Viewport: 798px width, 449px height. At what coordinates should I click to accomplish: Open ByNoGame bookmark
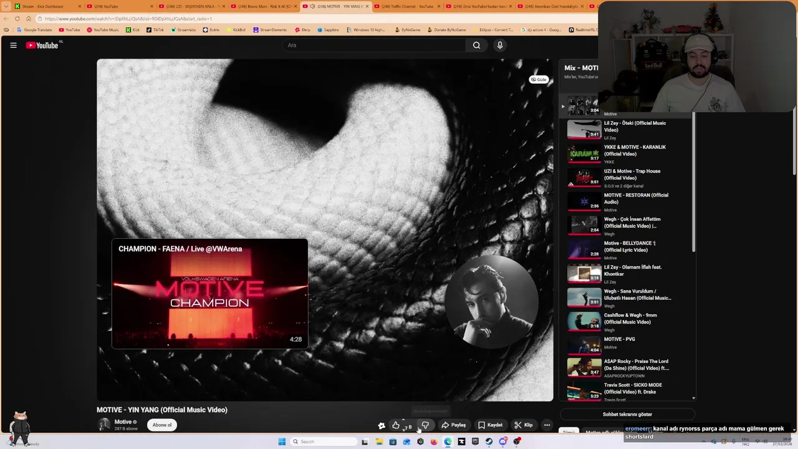[x=406, y=30]
